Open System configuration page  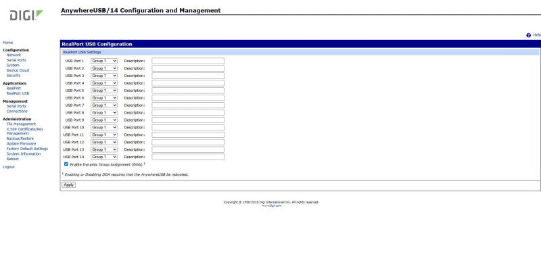13,65
